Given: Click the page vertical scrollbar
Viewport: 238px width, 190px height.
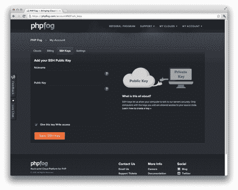Looking at the screenshot, I should (x=226, y=87).
